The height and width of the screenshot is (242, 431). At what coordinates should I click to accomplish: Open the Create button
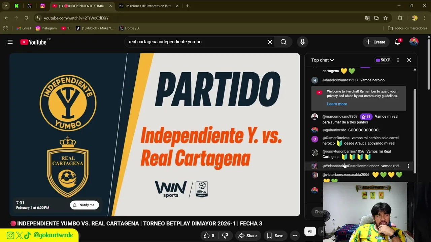coord(375,42)
